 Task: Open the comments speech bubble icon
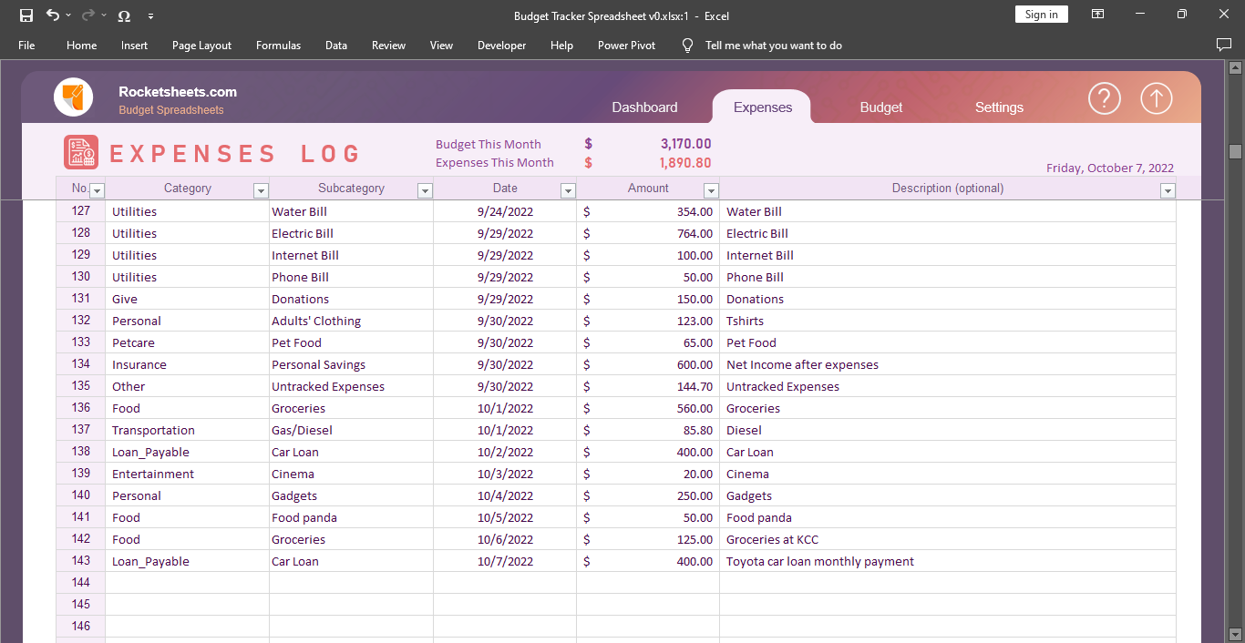1224,45
